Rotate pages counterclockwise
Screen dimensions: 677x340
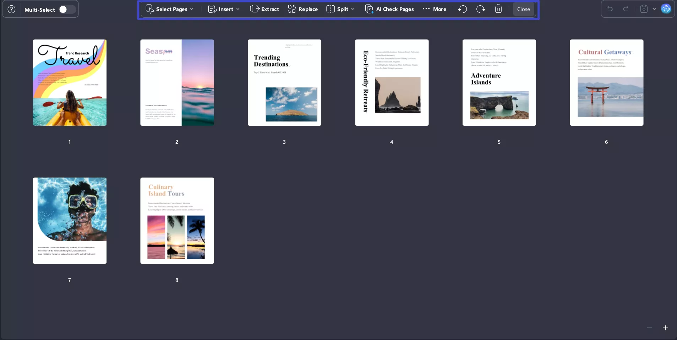click(x=463, y=9)
